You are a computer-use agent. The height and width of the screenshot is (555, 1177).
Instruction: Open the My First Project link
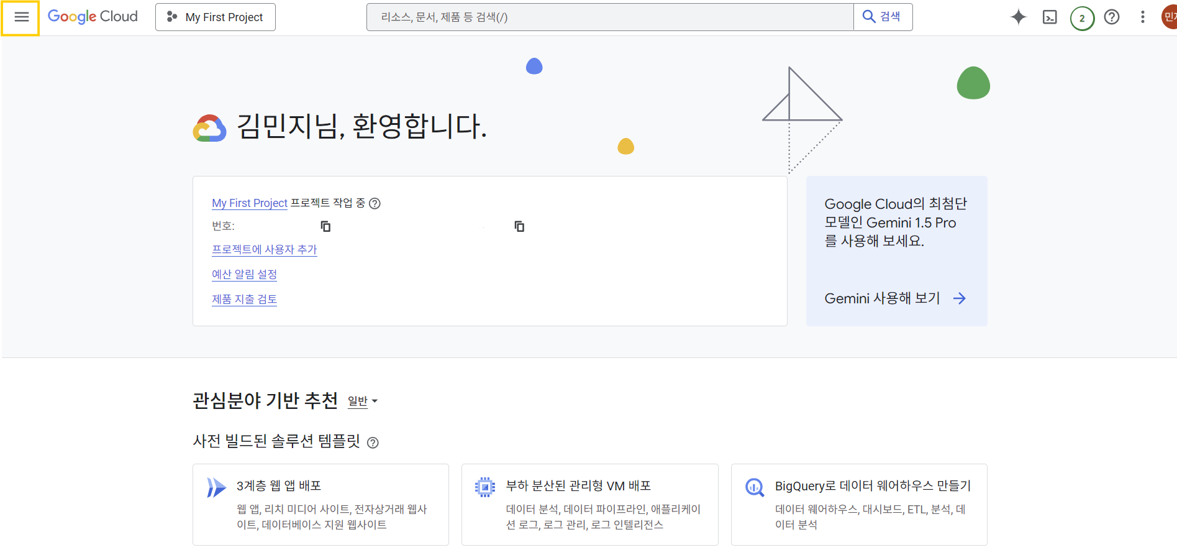tap(250, 203)
